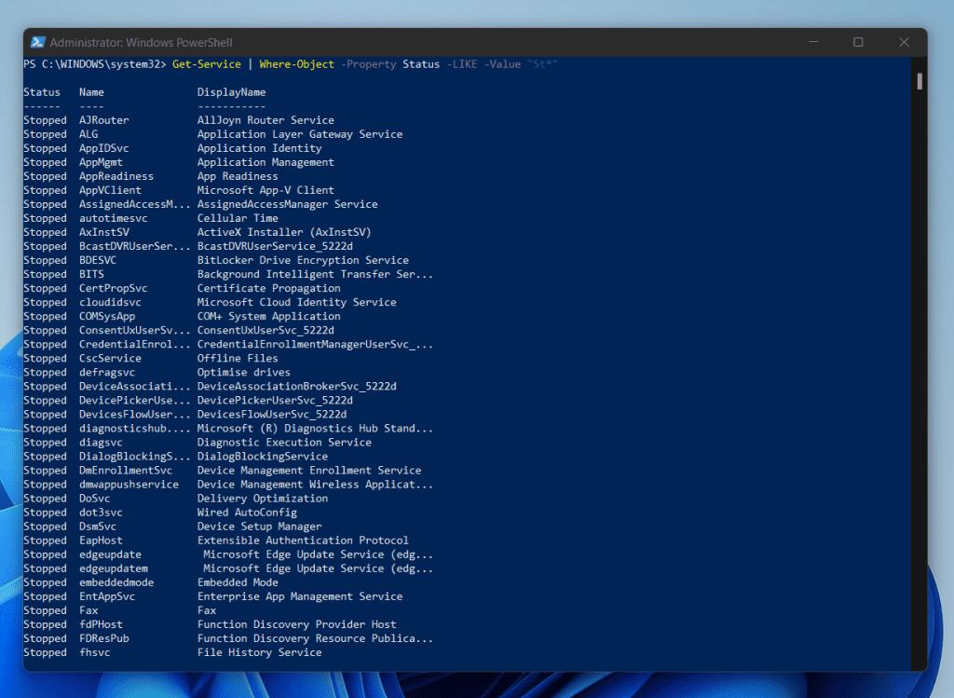
Task: Click 'Application Identity' display name
Action: click(259, 148)
